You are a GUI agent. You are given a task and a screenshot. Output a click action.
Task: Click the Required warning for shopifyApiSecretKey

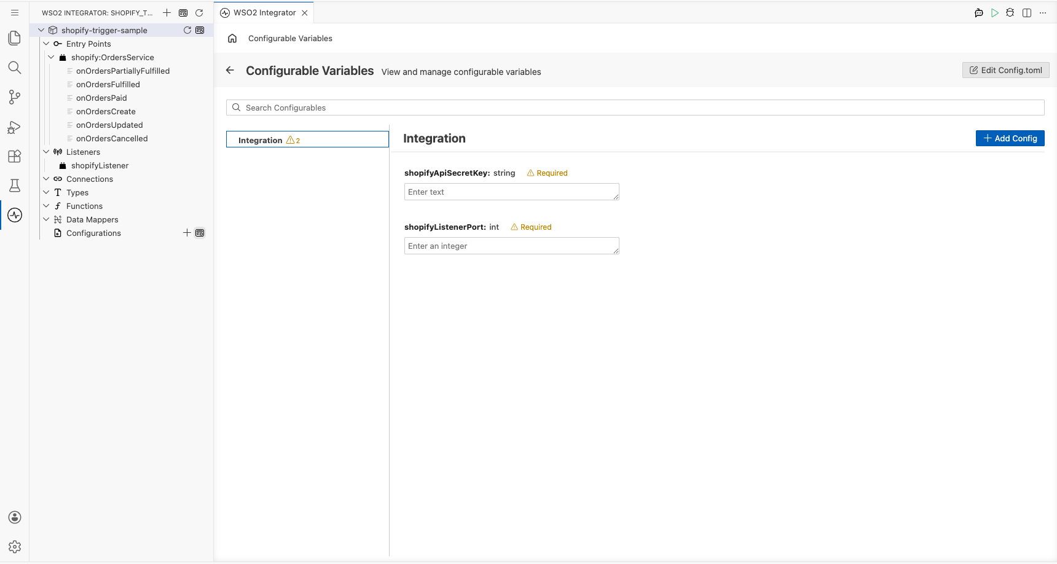pos(547,173)
